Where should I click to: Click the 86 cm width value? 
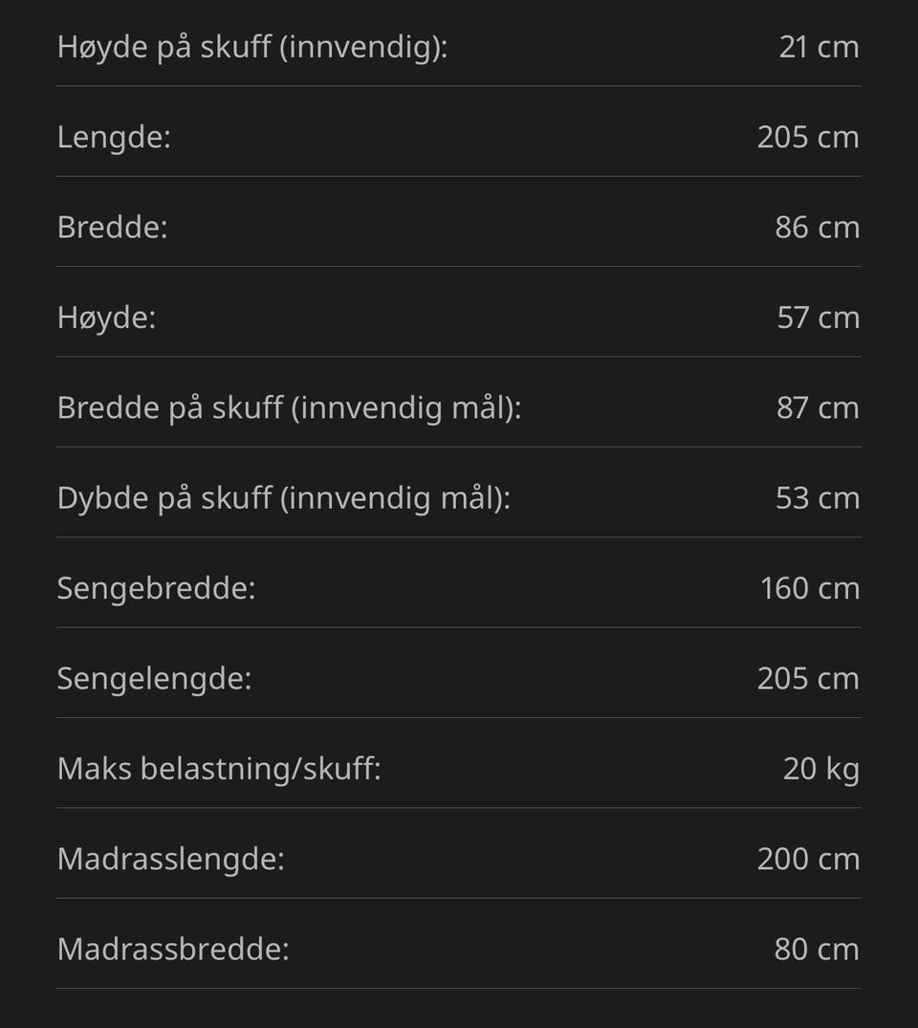point(817,228)
